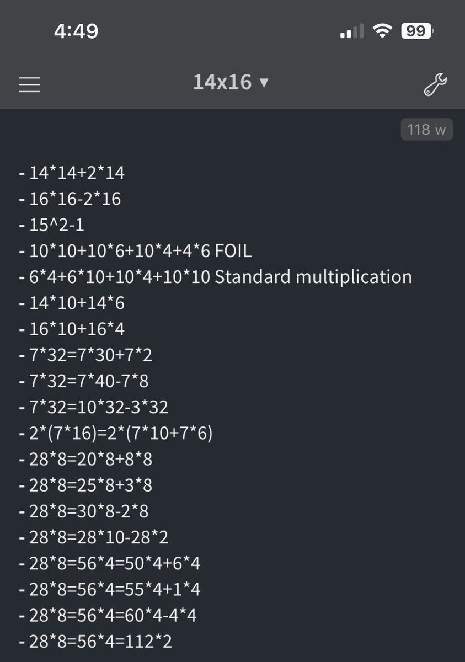Tap the 14x16 note title
Image resolution: width=465 pixels, height=662 pixels.
click(x=222, y=83)
